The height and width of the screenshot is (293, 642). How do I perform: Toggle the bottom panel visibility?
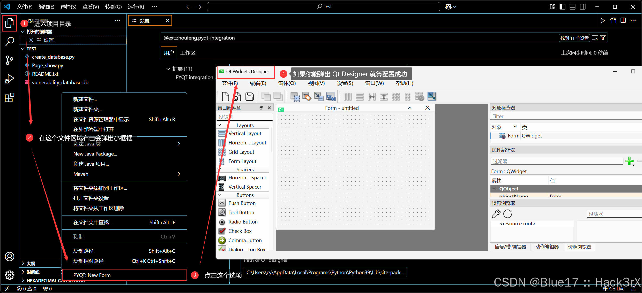tap(572, 7)
